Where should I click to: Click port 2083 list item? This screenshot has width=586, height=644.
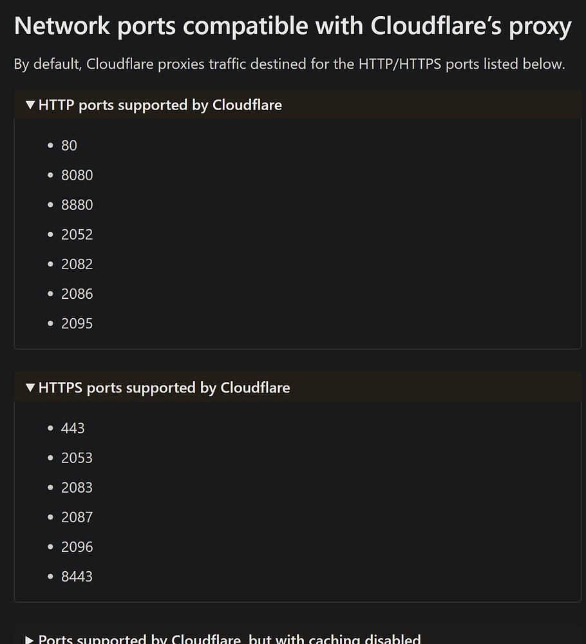(77, 488)
